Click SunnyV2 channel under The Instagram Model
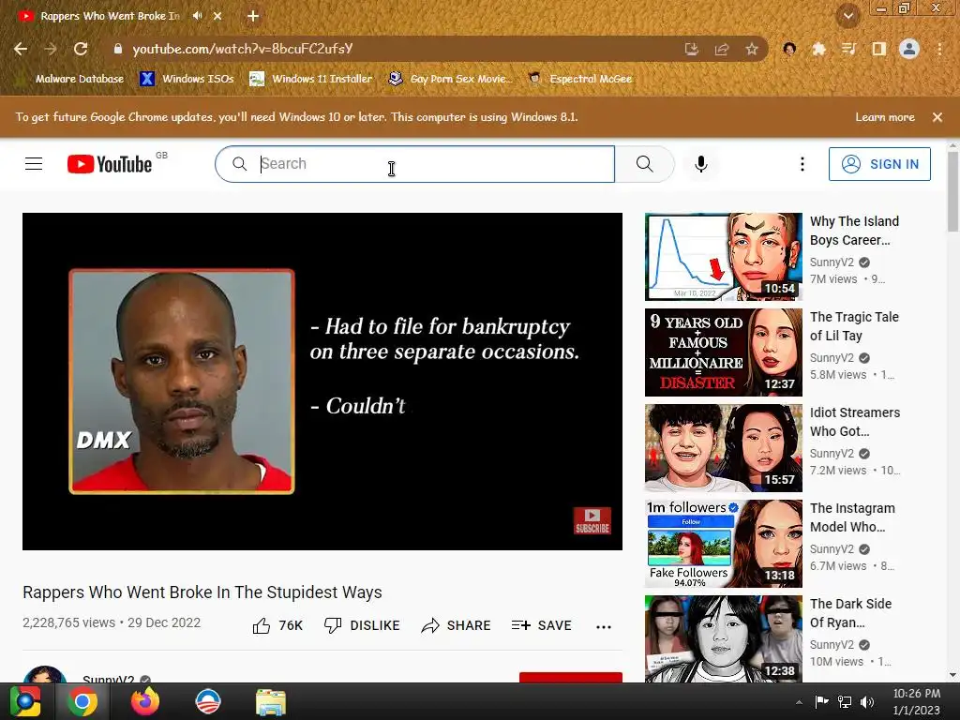Image resolution: width=960 pixels, height=720 pixels. pos(832,549)
